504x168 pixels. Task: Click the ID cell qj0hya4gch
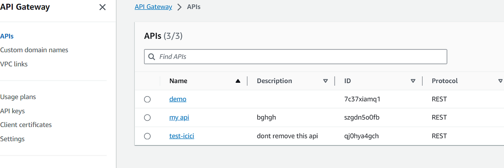[362, 136]
